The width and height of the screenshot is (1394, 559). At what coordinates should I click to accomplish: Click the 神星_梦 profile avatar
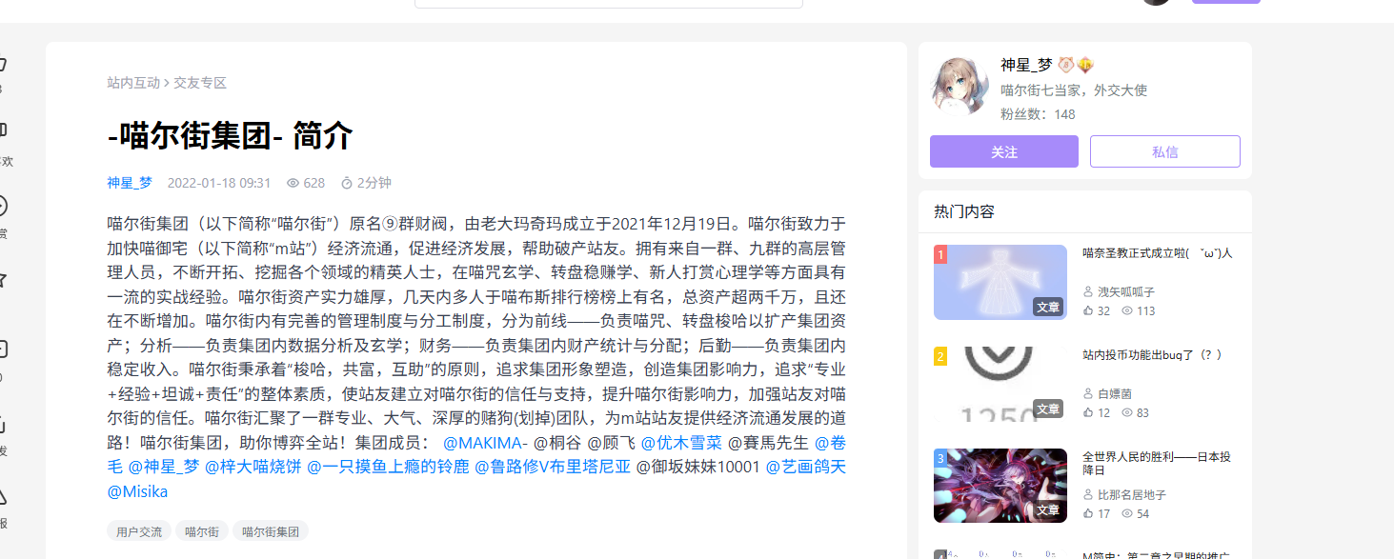(960, 86)
